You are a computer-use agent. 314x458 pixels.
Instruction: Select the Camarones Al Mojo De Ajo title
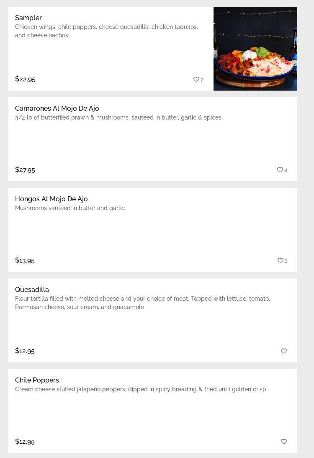(x=57, y=108)
